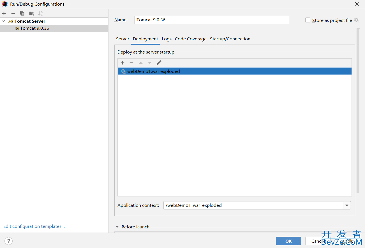
Task: Click the webDemo1 artifact icon
Action: (123, 71)
